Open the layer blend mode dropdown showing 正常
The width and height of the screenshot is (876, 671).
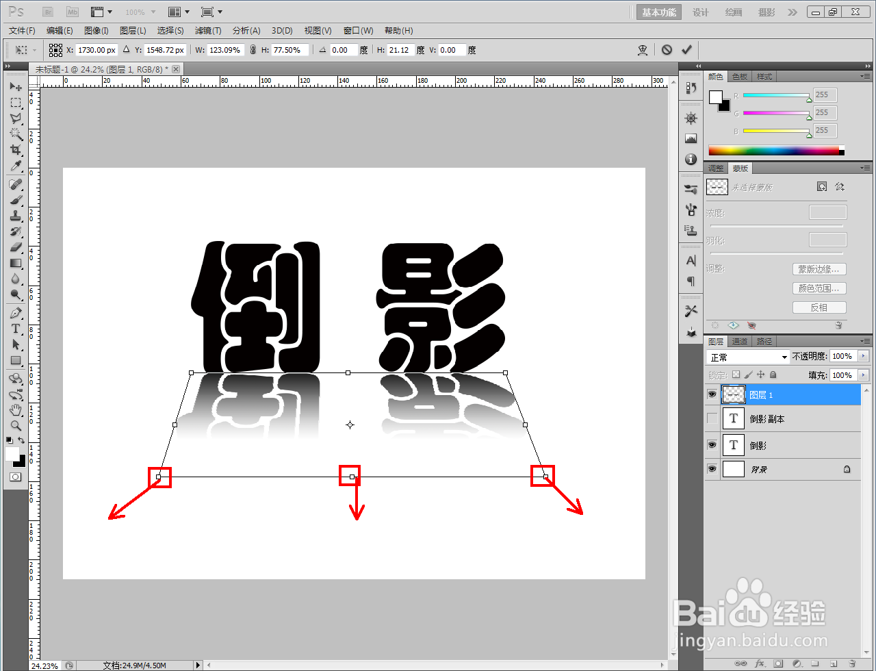click(747, 356)
